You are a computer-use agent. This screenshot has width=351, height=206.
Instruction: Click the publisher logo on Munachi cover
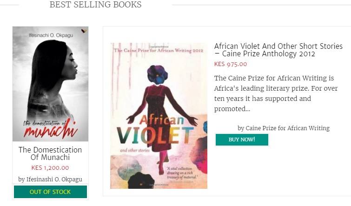(x=83, y=31)
